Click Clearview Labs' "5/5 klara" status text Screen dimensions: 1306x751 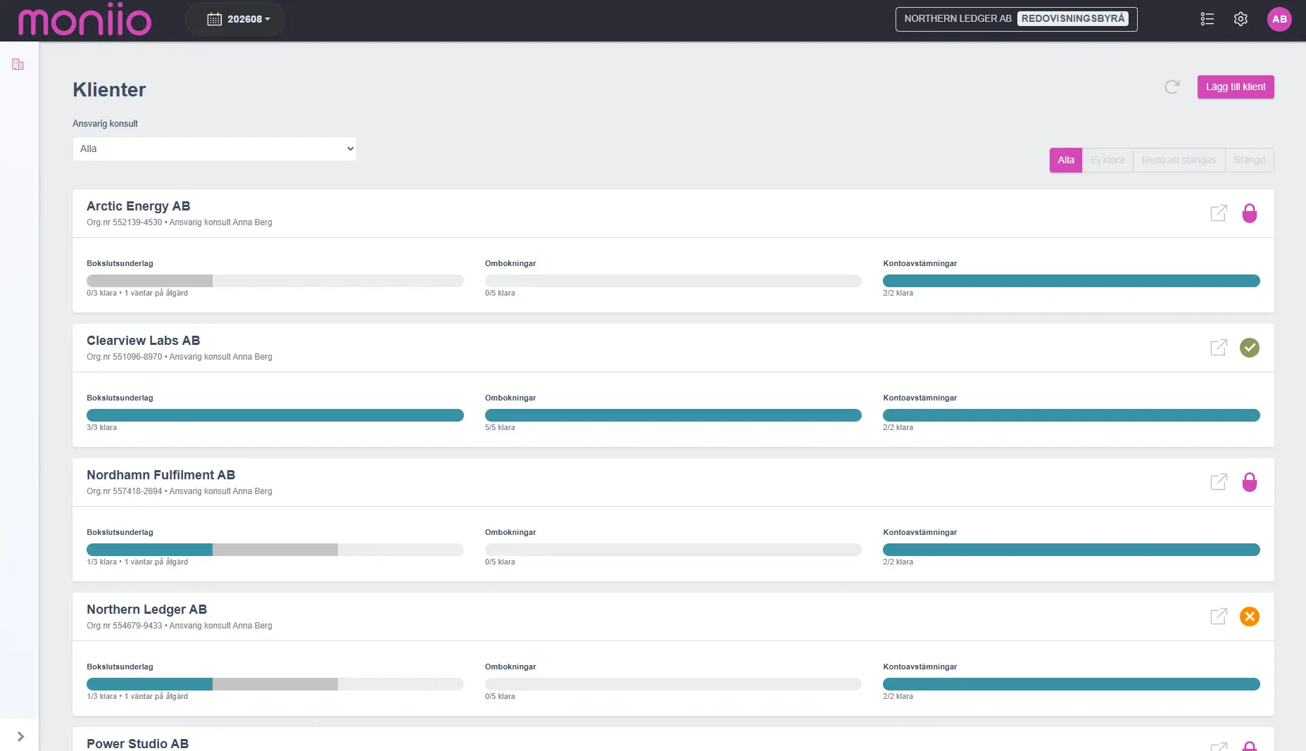pos(500,428)
